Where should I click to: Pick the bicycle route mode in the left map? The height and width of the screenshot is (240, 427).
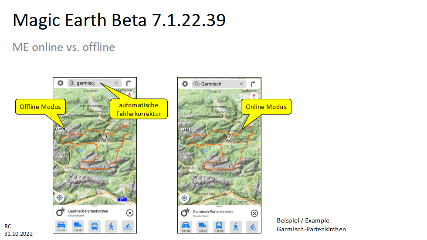tap(128, 226)
